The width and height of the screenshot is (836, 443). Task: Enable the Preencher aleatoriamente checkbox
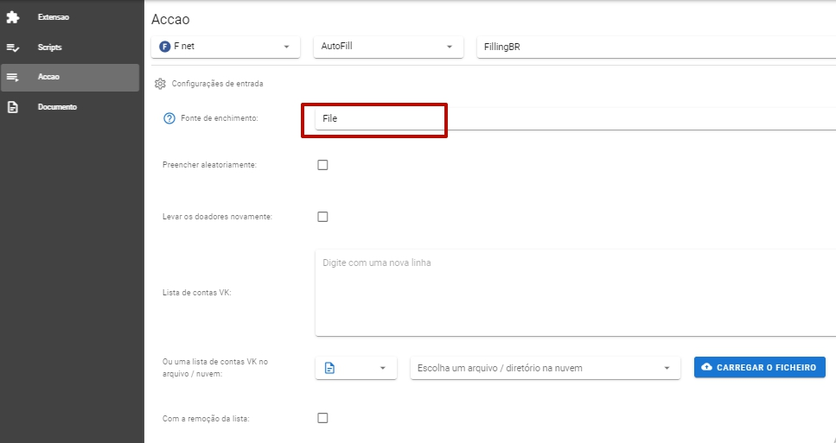[x=322, y=165]
